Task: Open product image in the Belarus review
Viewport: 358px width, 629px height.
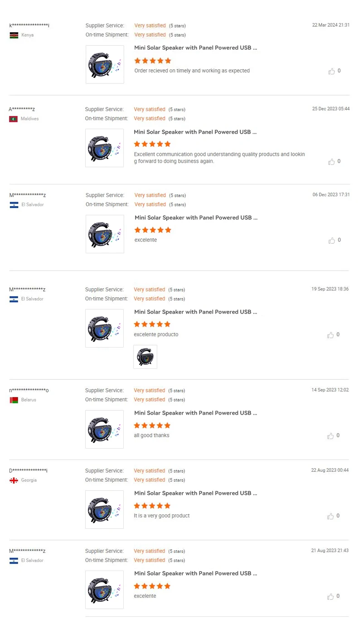Action: (x=104, y=429)
